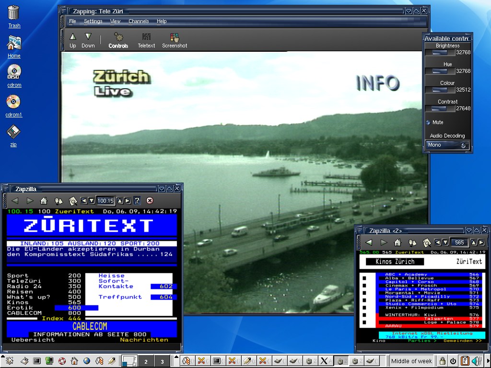Open the Settings menu

[x=93, y=21]
